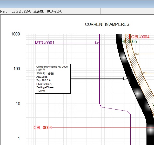Click the MTRI-0001 arrowhead on purple curve
The height and width of the screenshot is (145, 154).
coord(97,43)
